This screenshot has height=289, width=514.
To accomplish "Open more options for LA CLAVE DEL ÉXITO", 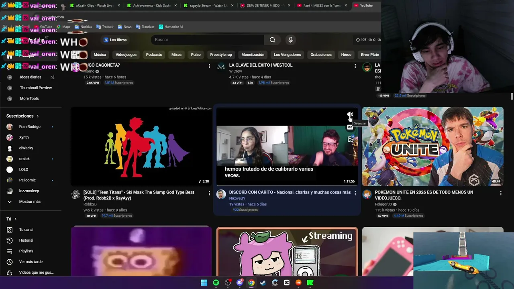I will point(355,66).
